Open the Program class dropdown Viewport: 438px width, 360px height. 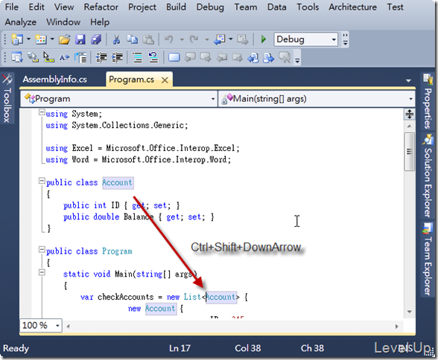[119, 99]
